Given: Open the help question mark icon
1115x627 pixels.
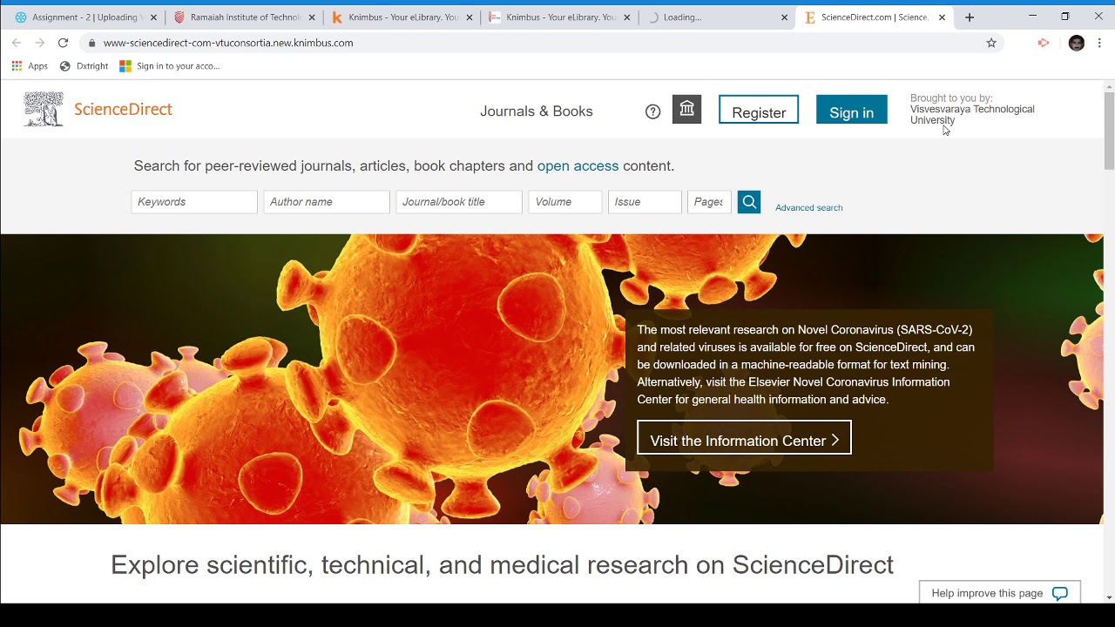Looking at the screenshot, I should (x=653, y=111).
